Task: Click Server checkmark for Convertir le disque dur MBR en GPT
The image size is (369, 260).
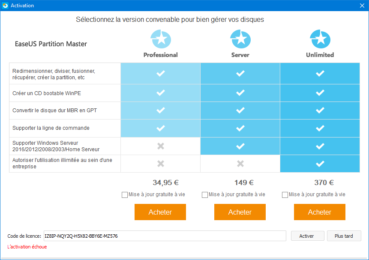Action: [240, 110]
